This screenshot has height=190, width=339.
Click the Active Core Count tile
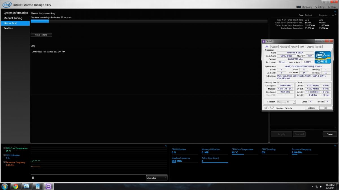pyautogui.click(x=215, y=160)
